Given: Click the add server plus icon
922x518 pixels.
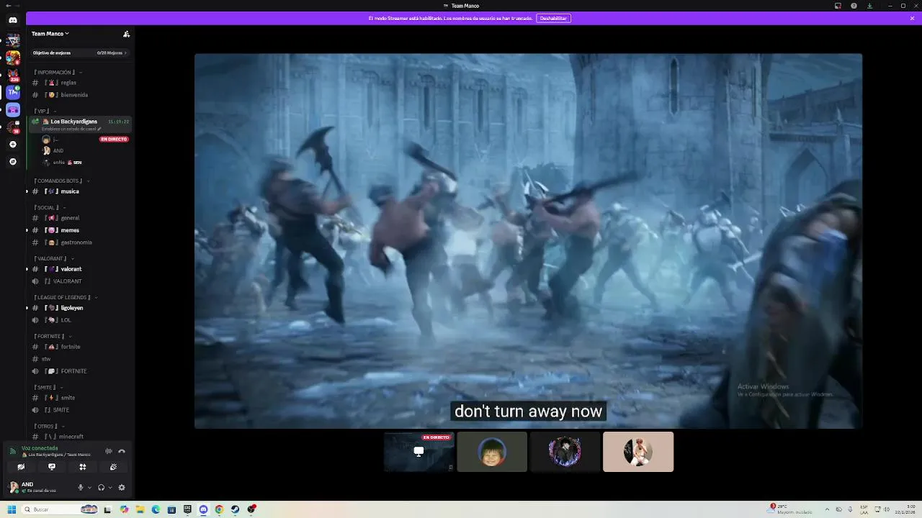Looking at the screenshot, I should coord(13,145).
